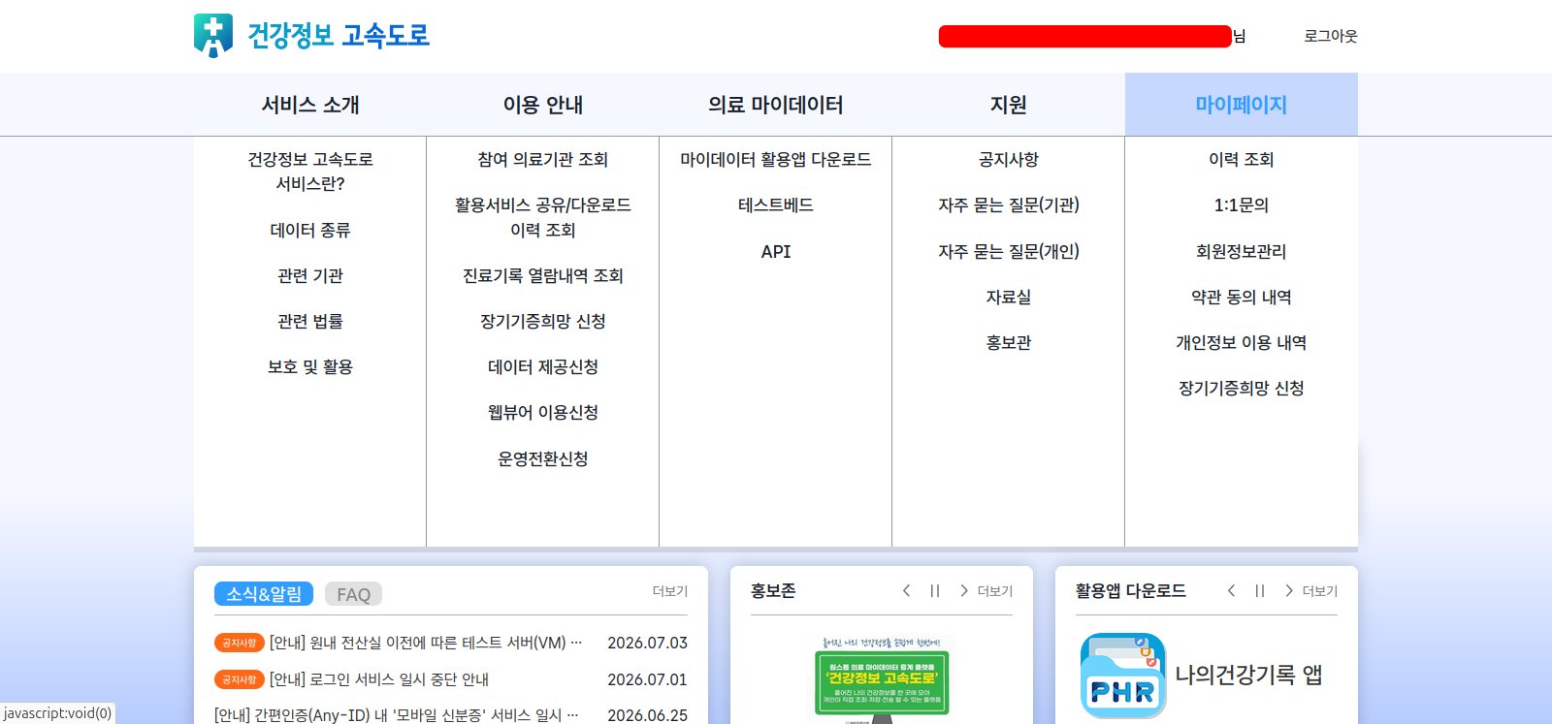The height and width of the screenshot is (724, 1552).
Task: Open 운영전환신청 page
Action: (543, 458)
